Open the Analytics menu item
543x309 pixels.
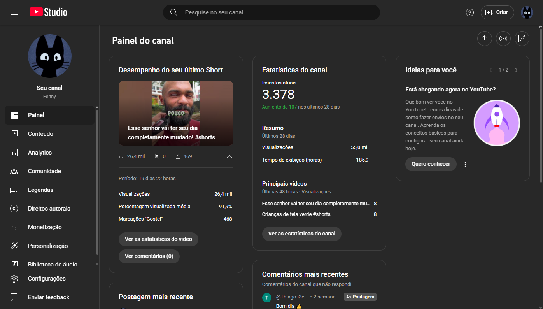tap(49, 153)
